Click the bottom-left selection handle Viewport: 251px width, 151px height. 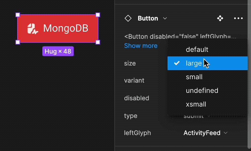(x=17, y=42)
